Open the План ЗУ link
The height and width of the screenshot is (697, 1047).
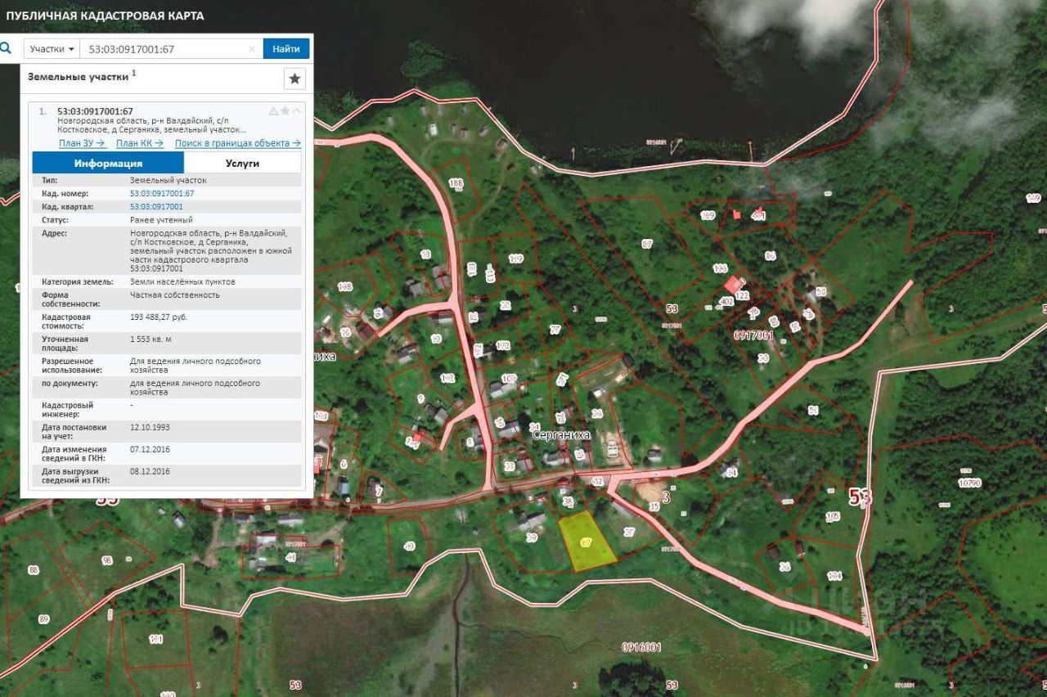pyautogui.click(x=82, y=142)
